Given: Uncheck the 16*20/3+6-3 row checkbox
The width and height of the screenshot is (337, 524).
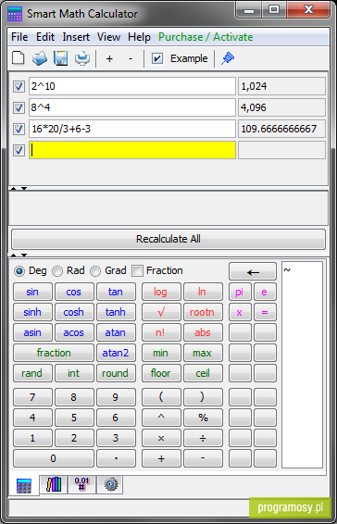Looking at the screenshot, I should pos(19,129).
